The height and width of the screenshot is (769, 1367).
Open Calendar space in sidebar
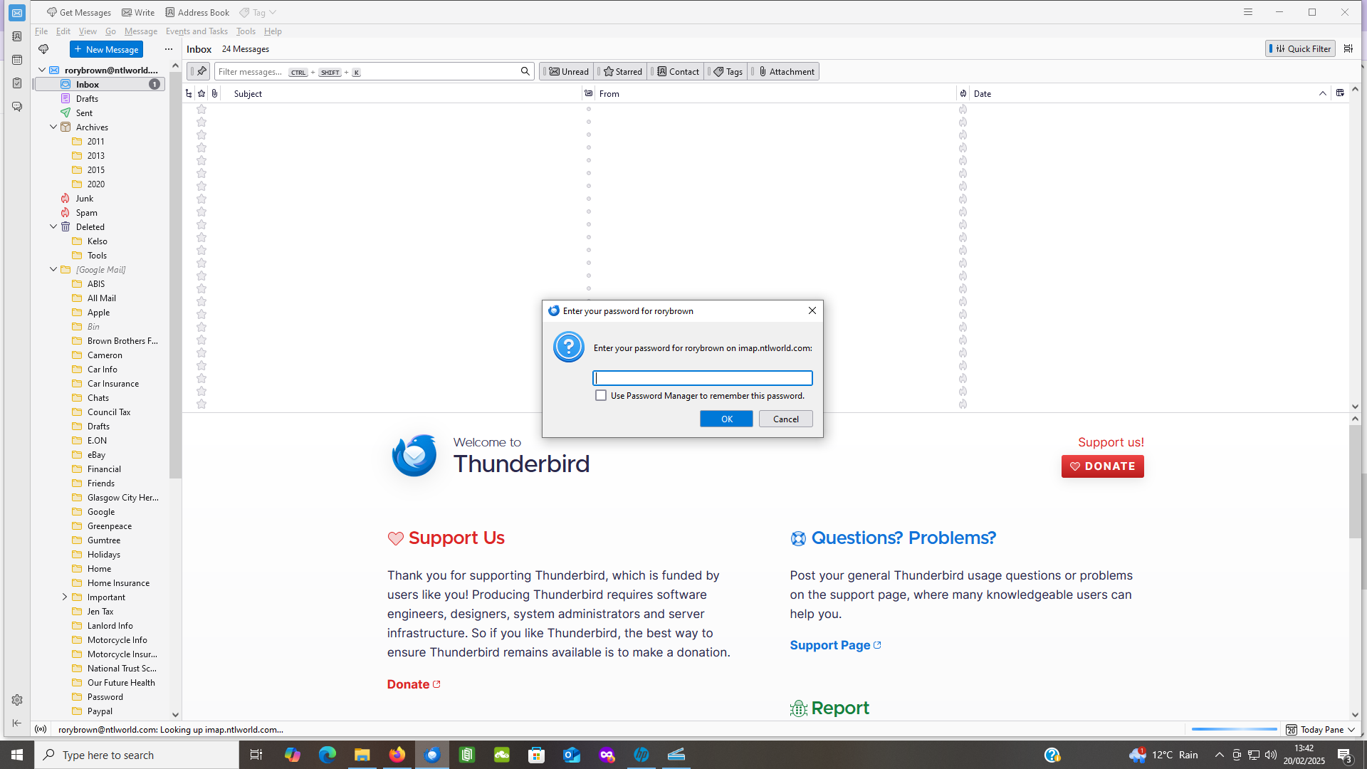[x=17, y=60]
